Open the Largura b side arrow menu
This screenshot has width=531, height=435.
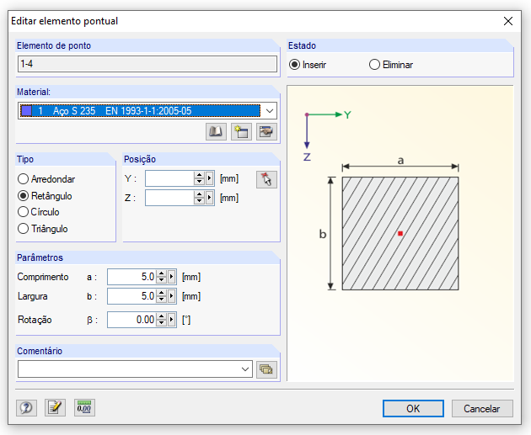tap(171, 296)
